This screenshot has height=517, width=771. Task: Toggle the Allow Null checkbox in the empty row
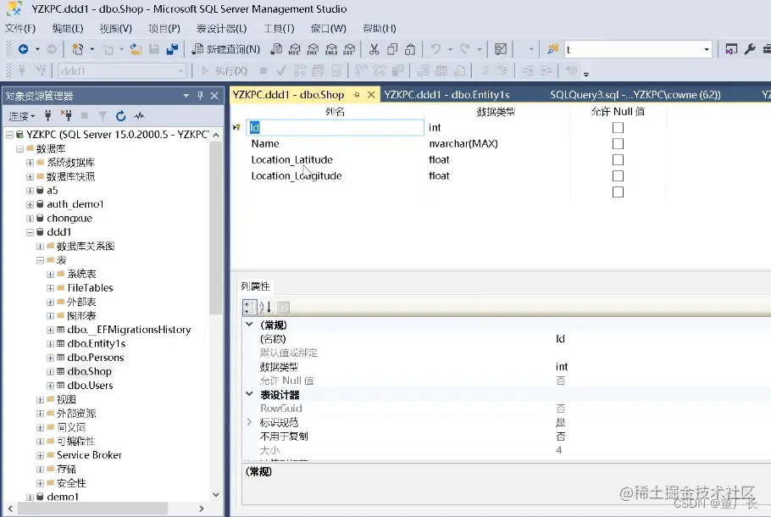pyautogui.click(x=618, y=192)
